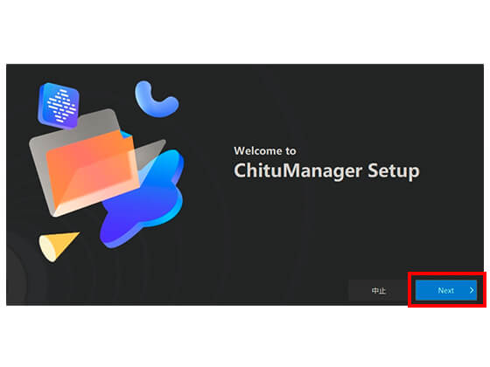Click the white margin above installer window
Screen dimensions: 490x367
pos(245,31)
